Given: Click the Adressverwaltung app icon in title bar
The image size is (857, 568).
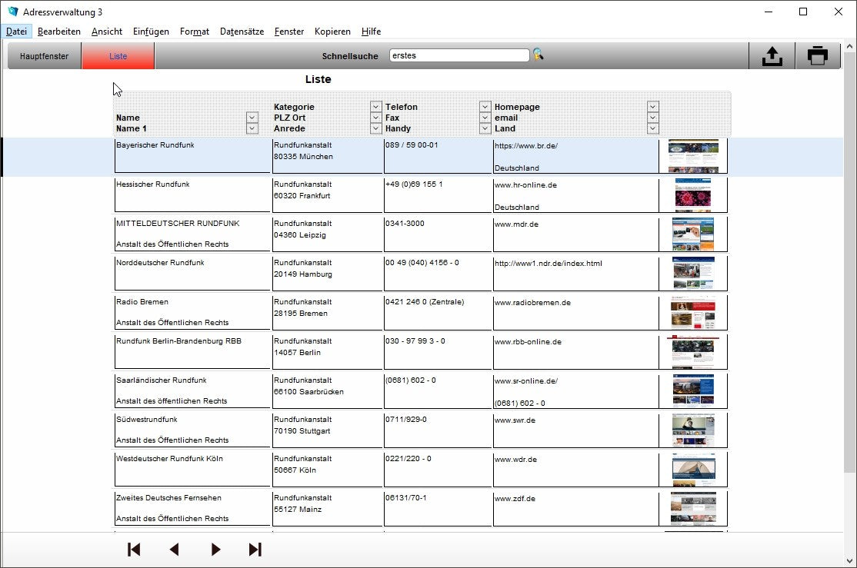Looking at the screenshot, I should coord(12,12).
